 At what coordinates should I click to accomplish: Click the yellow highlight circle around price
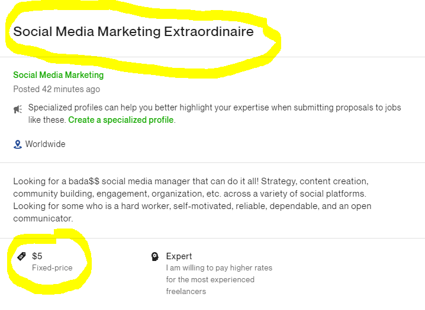49,262
